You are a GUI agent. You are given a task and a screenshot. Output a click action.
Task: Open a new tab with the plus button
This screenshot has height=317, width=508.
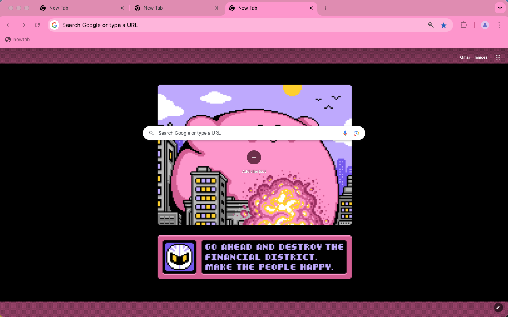(325, 8)
